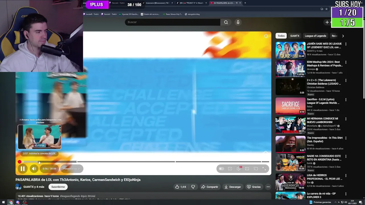
Task: Click the YouTube create plus button
Action: [x=327, y=22]
